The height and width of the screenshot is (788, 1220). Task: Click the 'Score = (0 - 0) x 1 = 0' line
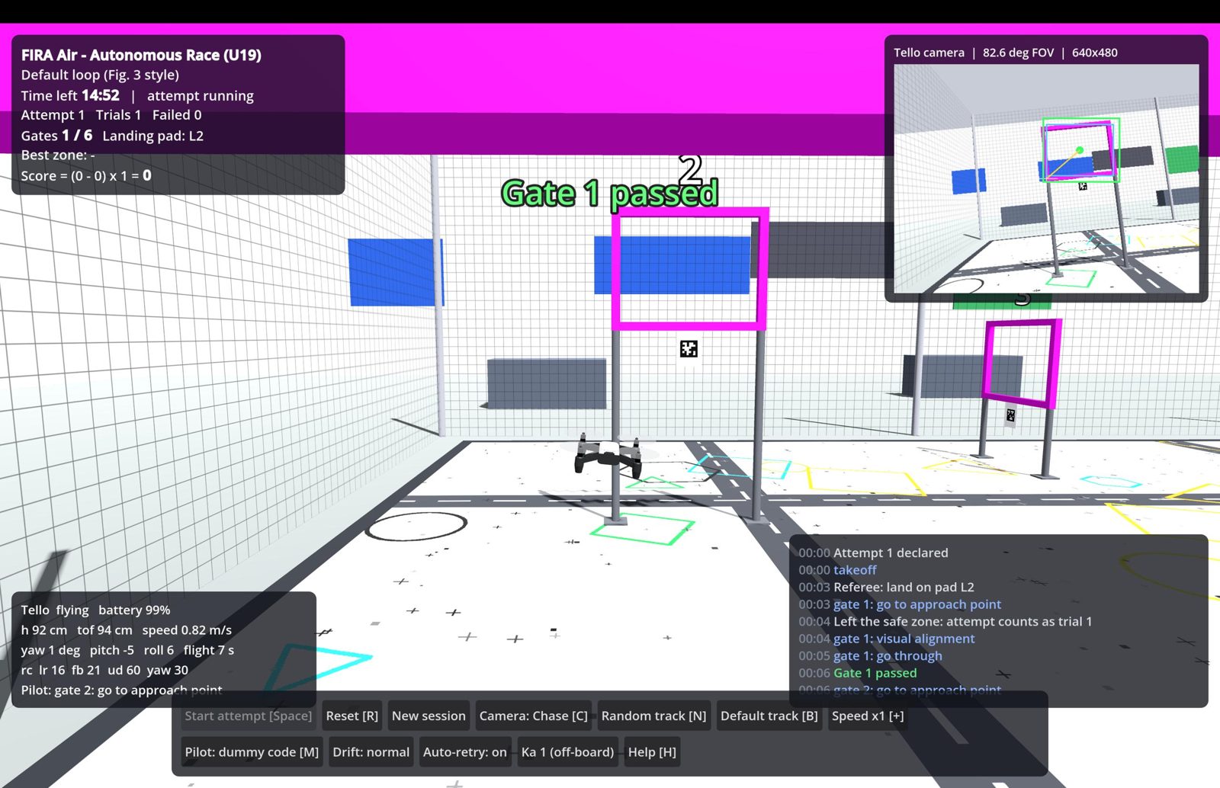click(x=86, y=175)
